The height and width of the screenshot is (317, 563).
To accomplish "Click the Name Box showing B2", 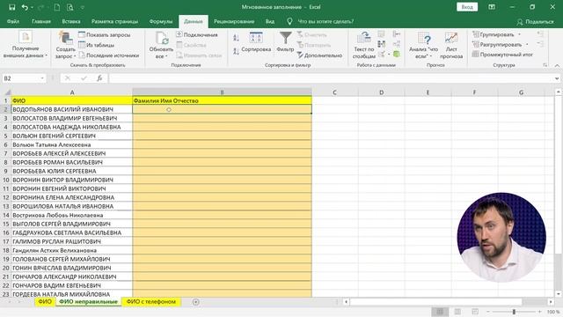I will tap(21, 78).
